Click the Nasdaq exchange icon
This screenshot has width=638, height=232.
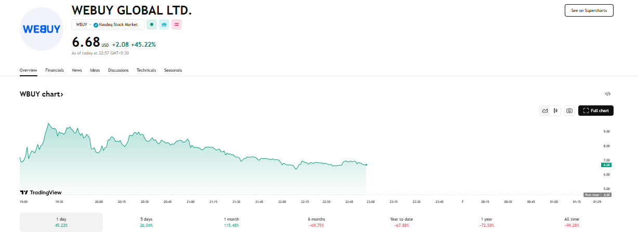coord(96,25)
